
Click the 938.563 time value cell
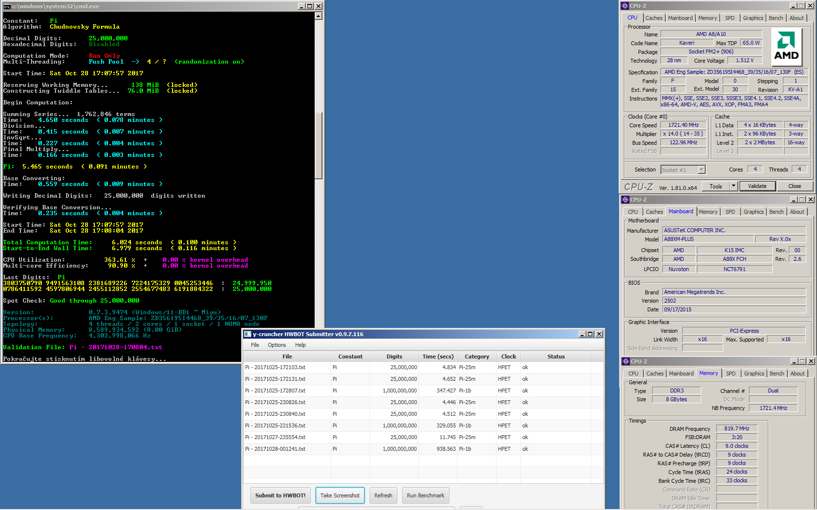click(x=438, y=449)
